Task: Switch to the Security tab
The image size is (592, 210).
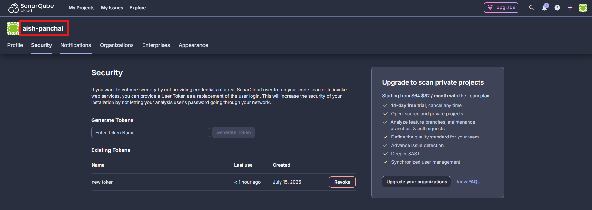Action: click(41, 45)
